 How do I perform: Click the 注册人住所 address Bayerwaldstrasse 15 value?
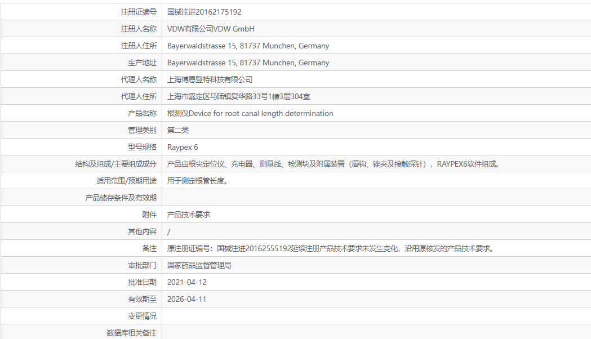click(248, 46)
